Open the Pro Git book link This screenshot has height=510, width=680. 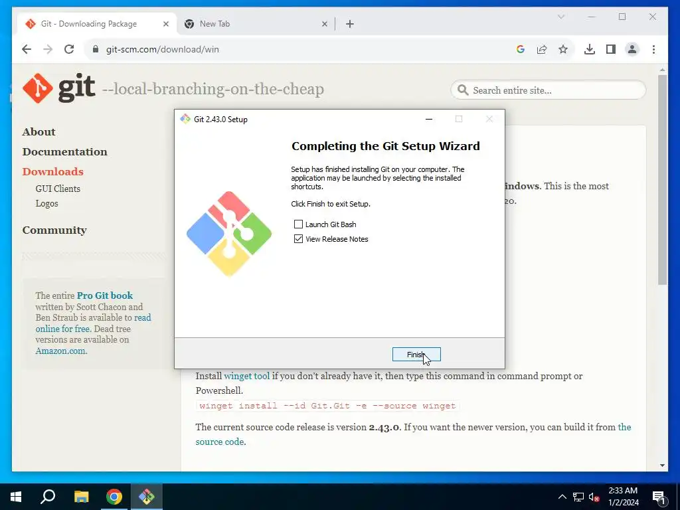(x=104, y=296)
